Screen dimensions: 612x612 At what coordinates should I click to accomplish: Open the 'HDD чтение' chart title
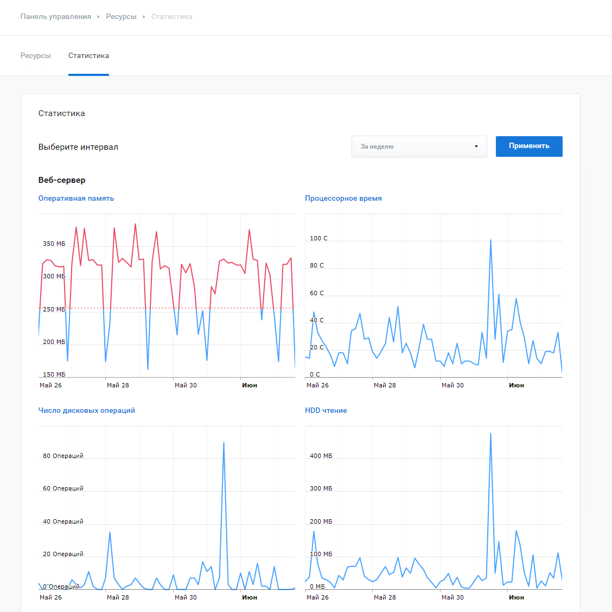click(326, 410)
